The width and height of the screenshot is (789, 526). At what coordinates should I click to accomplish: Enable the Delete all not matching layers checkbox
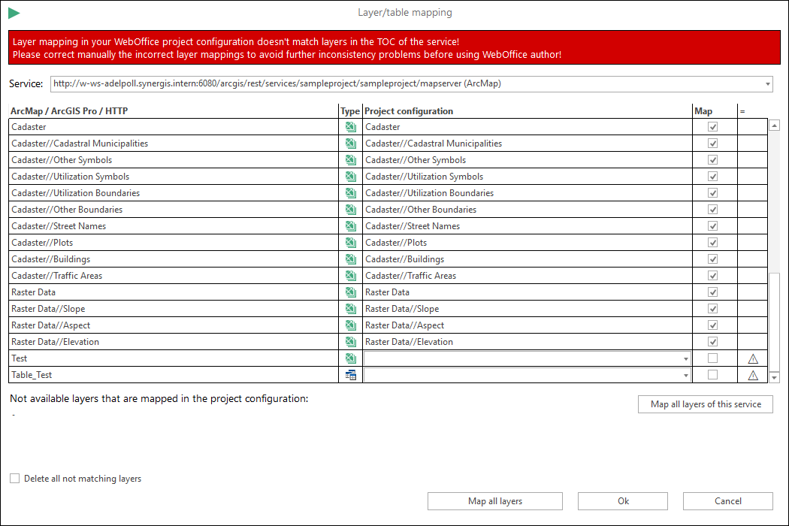coord(14,478)
